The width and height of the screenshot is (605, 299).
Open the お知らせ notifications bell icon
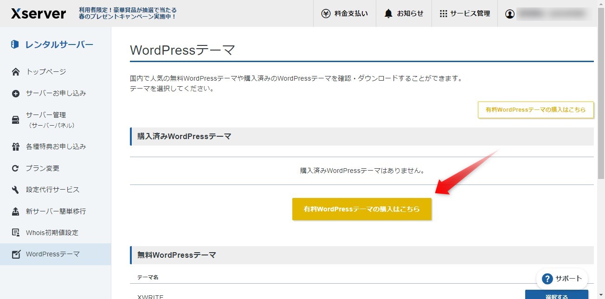[x=388, y=13]
